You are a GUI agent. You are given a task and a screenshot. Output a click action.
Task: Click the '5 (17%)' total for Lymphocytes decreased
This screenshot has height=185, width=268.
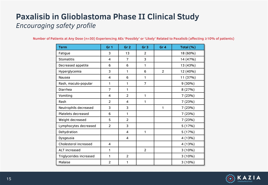coord(188,126)
